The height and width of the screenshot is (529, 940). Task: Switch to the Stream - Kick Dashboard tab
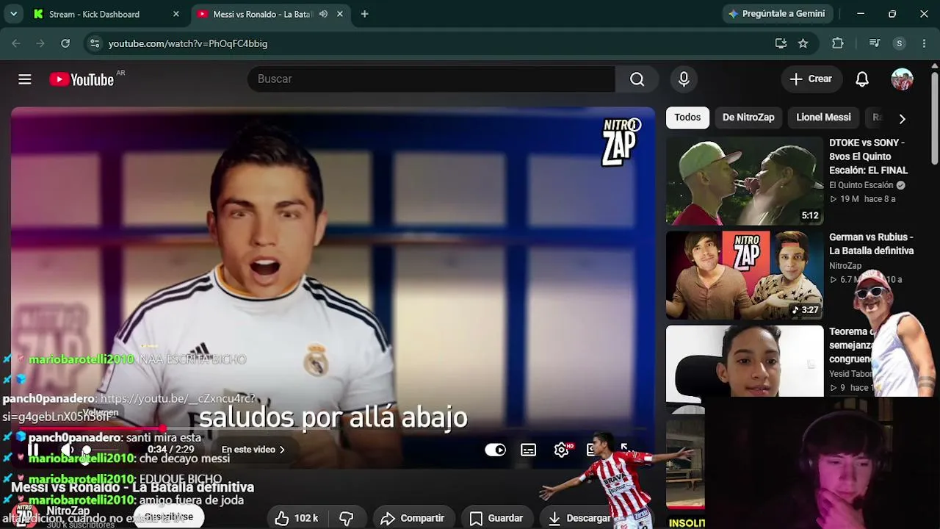(x=107, y=14)
